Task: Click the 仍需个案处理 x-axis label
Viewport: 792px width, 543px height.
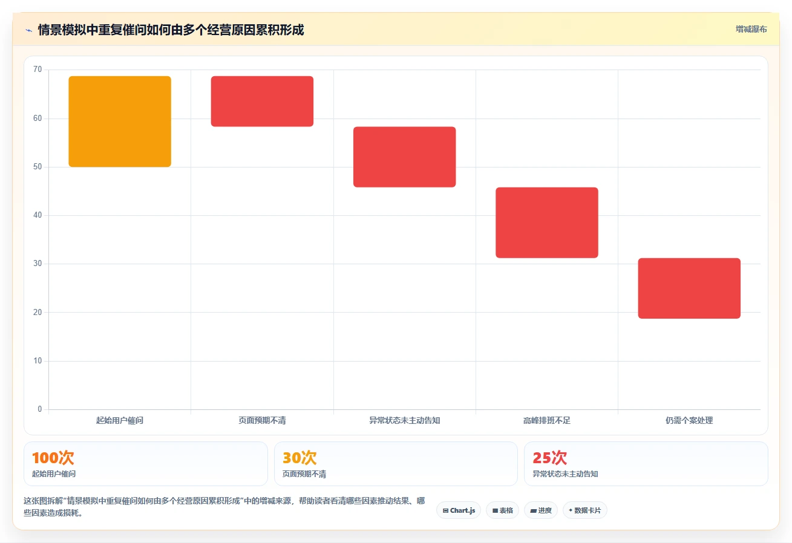Action: tap(689, 420)
